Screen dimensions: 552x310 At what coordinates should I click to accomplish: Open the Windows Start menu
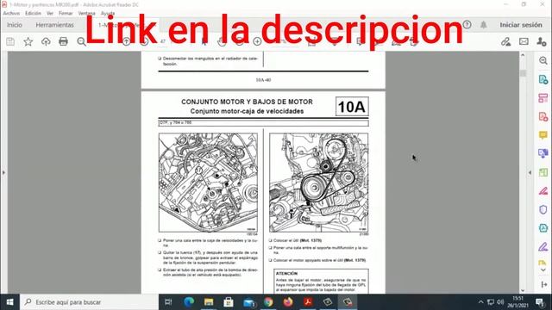click(x=9, y=302)
